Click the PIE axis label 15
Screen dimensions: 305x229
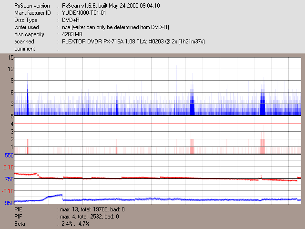click(10, 58)
